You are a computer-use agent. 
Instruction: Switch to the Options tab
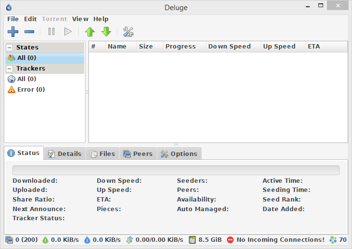click(179, 154)
